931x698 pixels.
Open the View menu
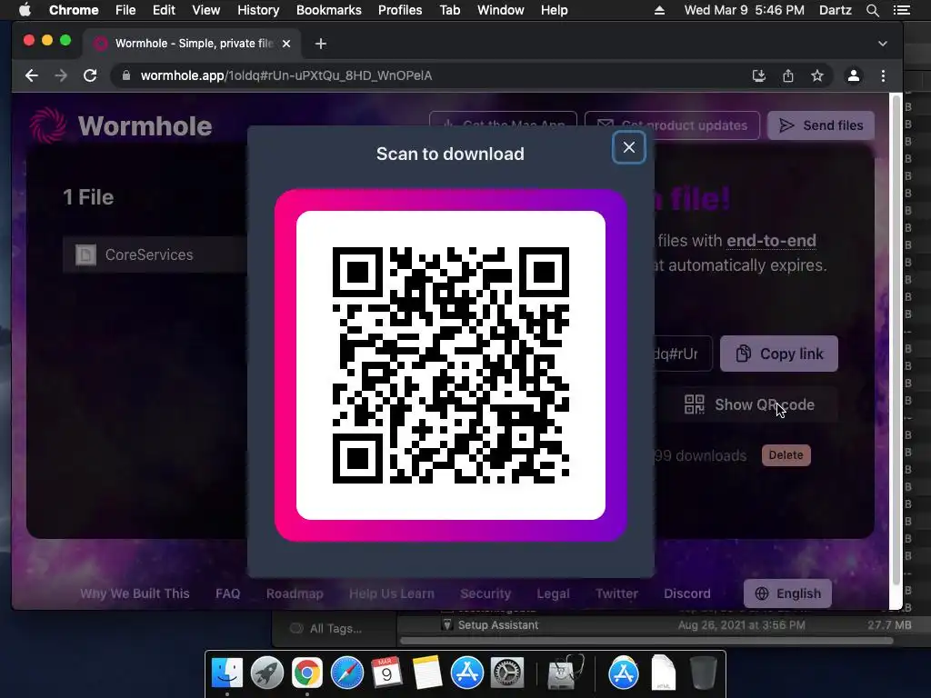coord(206,10)
